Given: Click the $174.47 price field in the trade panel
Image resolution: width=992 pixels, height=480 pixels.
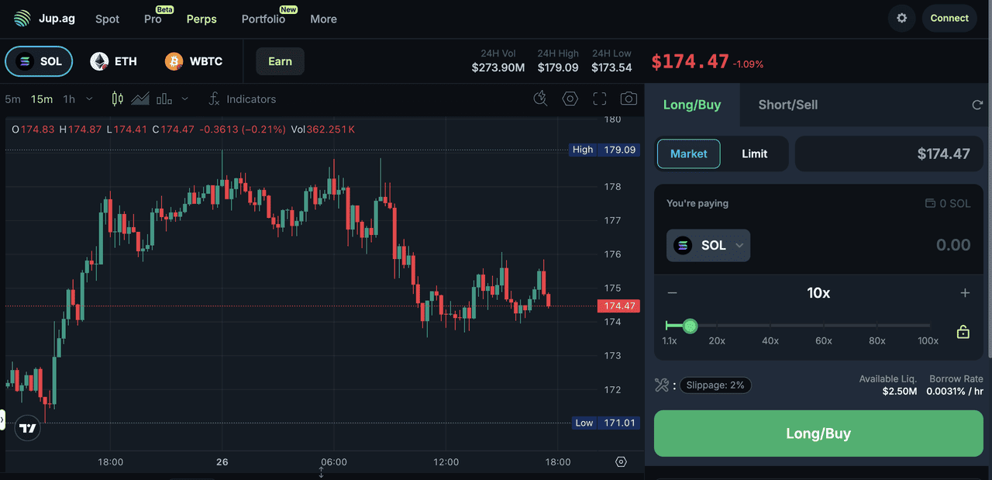Looking at the screenshot, I should pyautogui.click(x=889, y=154).
